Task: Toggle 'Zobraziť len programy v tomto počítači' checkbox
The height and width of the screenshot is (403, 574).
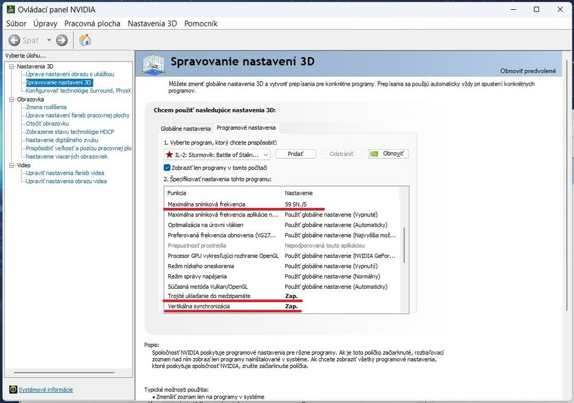Action: pyautogui.click(x=167, y=168)
